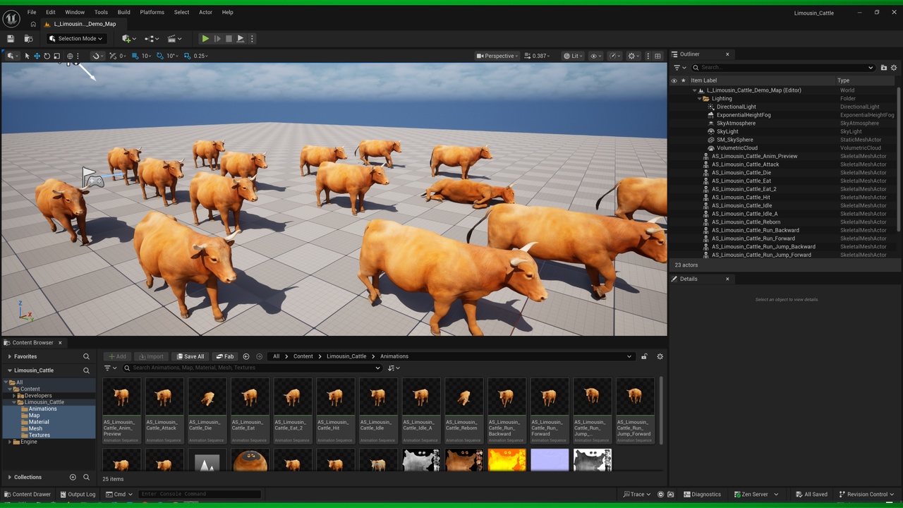Image resolution: width=903 pixels, height=508 pixels.
Task: Toggle rotation snapping 10° icon
Action: (x=161, y=56)
